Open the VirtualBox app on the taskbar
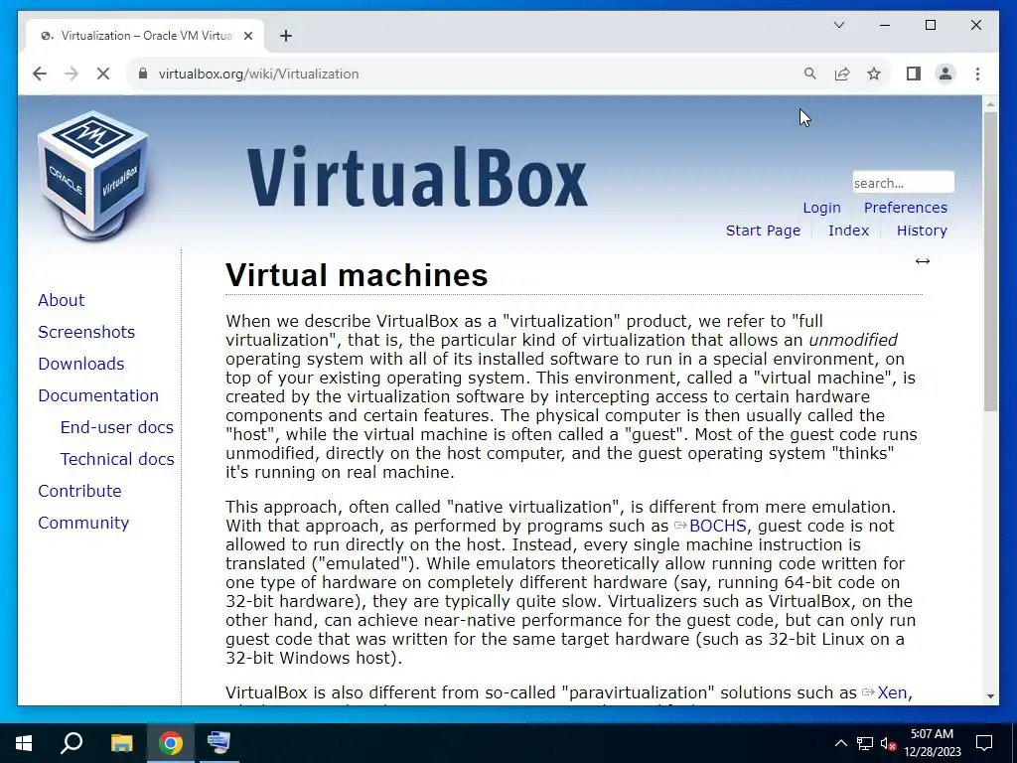Screen dimensions: 1017x763 pos(219,743)
